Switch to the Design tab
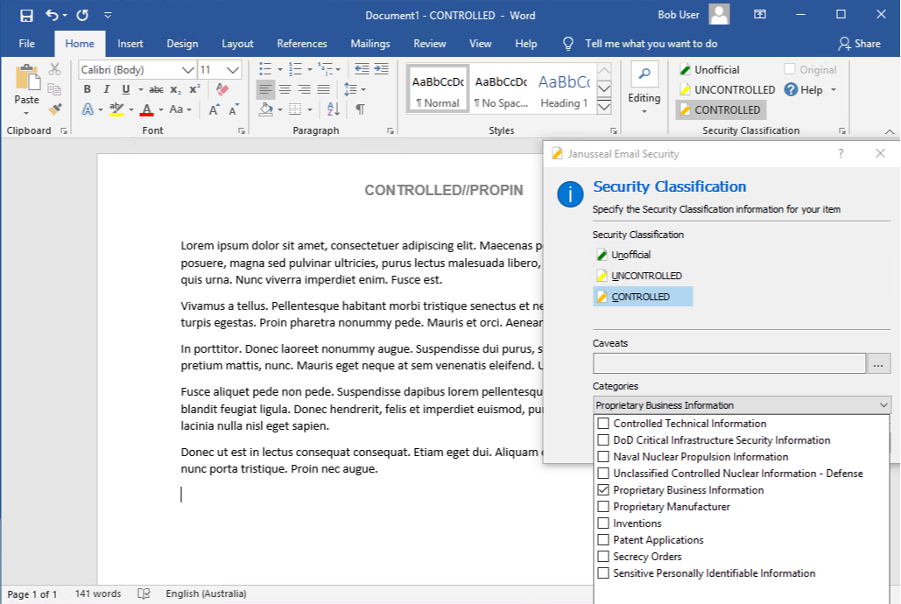Image resolution: width=901 pixels, height=604 pixels. tap(182, 44)
